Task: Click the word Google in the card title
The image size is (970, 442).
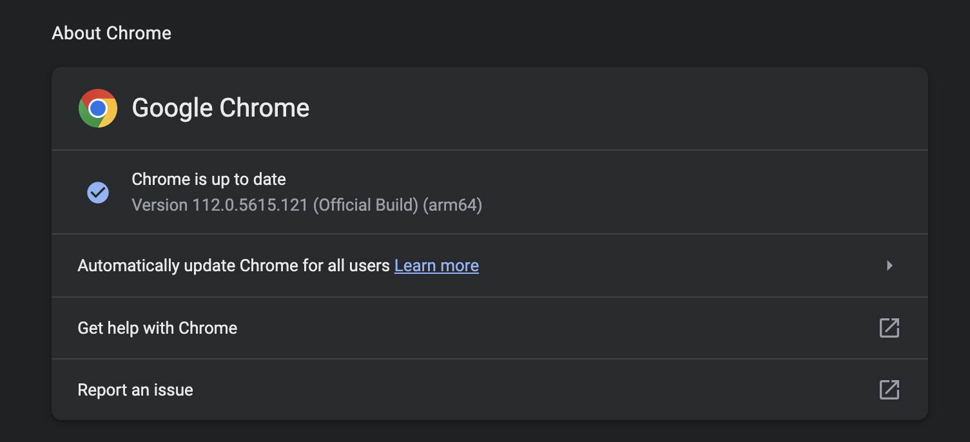Action: (172, 108)
